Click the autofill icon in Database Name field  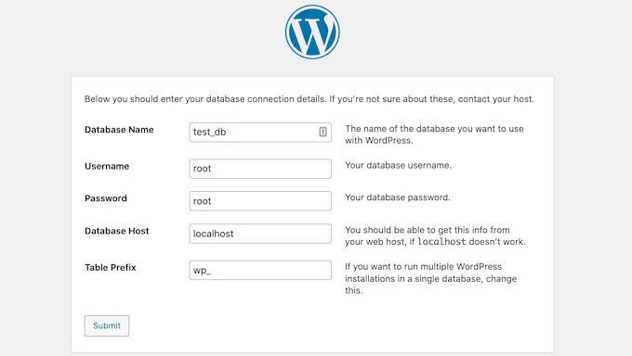[x=323, y=132]
